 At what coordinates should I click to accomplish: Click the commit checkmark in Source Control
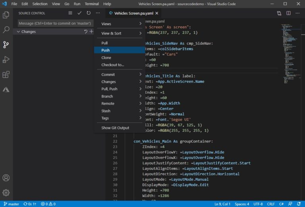click(79, 13)
